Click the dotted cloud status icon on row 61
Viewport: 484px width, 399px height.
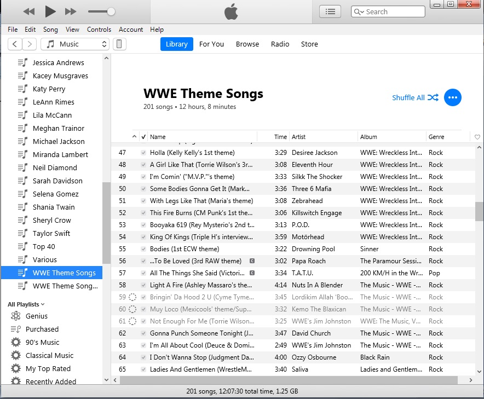point(132,321)
